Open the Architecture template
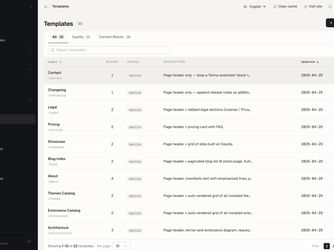This screenshot has width=334, height=250. pos(58,228)
